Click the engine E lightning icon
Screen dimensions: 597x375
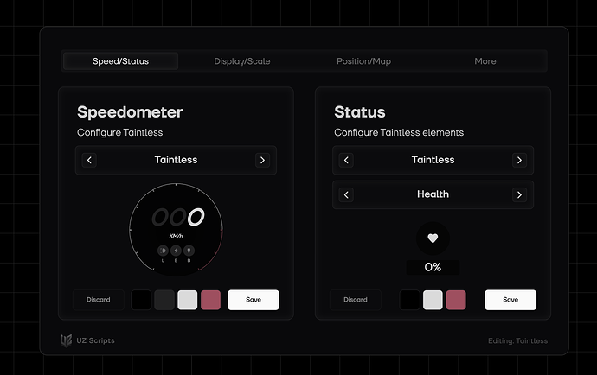click(176, 251)
